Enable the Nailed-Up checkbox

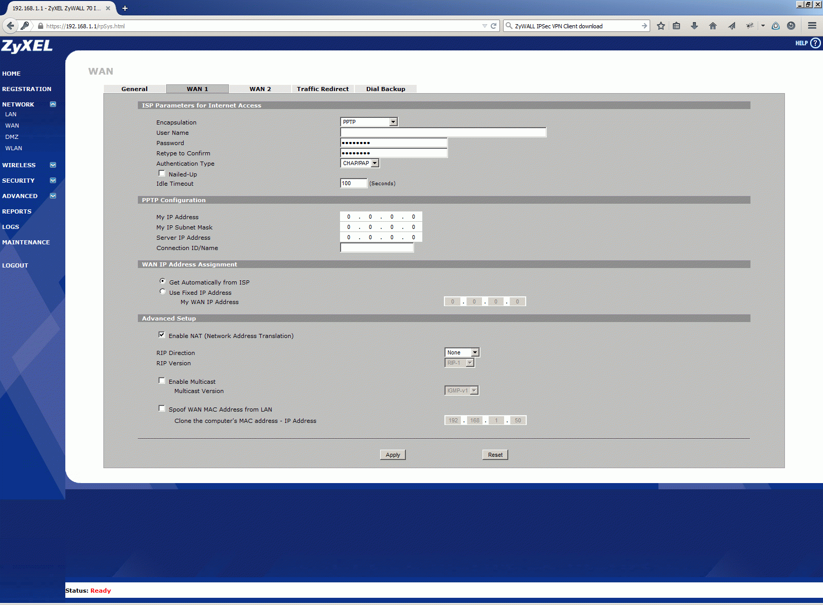tap(162, 173)
